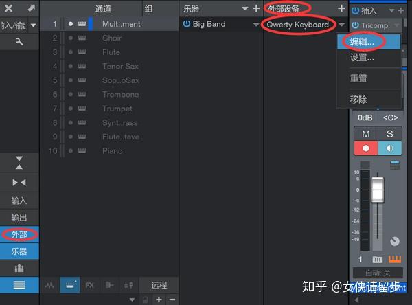
Task: Arm record on the channel
Action: coord(366,148)
